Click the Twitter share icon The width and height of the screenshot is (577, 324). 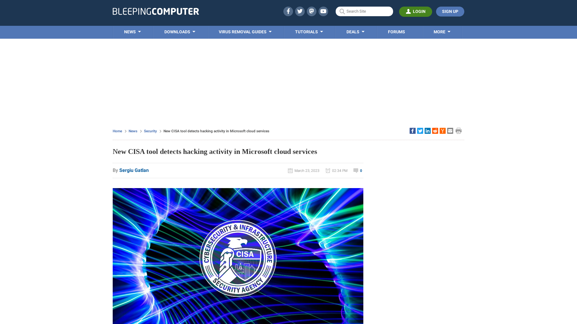pos(420,130)
